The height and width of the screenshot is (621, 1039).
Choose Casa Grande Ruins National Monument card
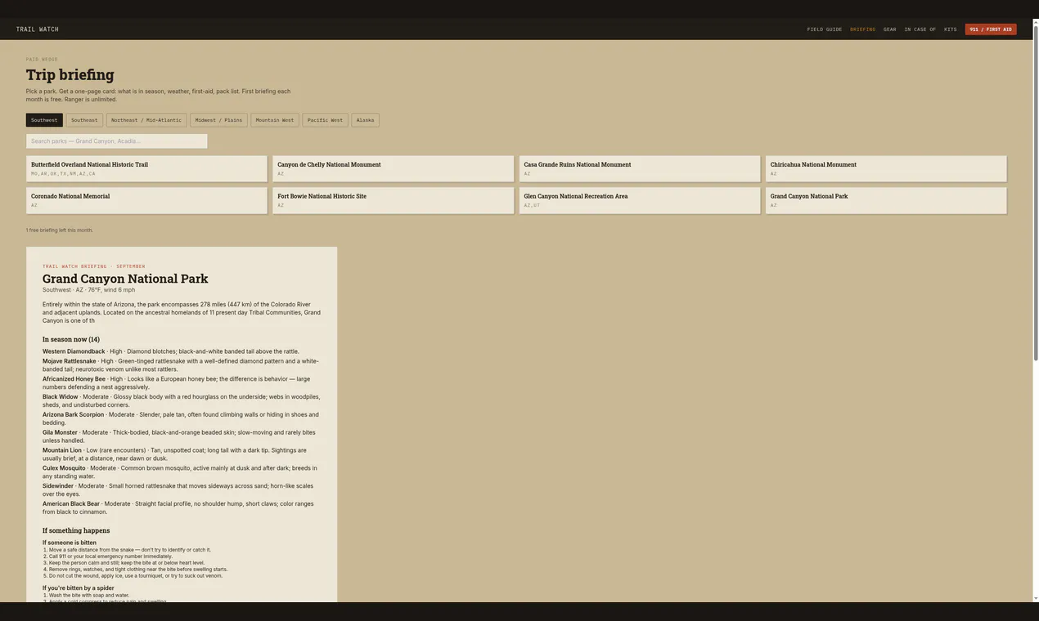(x=640, y=169)
